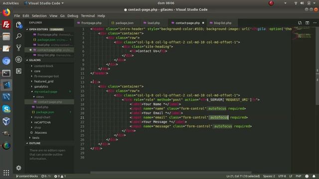Expand the featured_grid folder
Viewport: 319px width, 179px height.
click(x=44, y=82)
